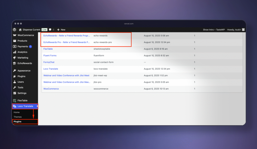Click the social-contact-form text domain cell

[x=103, y=62]
